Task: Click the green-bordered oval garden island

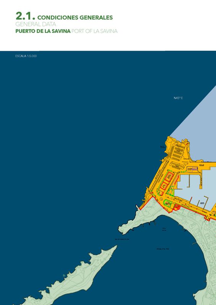Action: click(x=167, y=203)
